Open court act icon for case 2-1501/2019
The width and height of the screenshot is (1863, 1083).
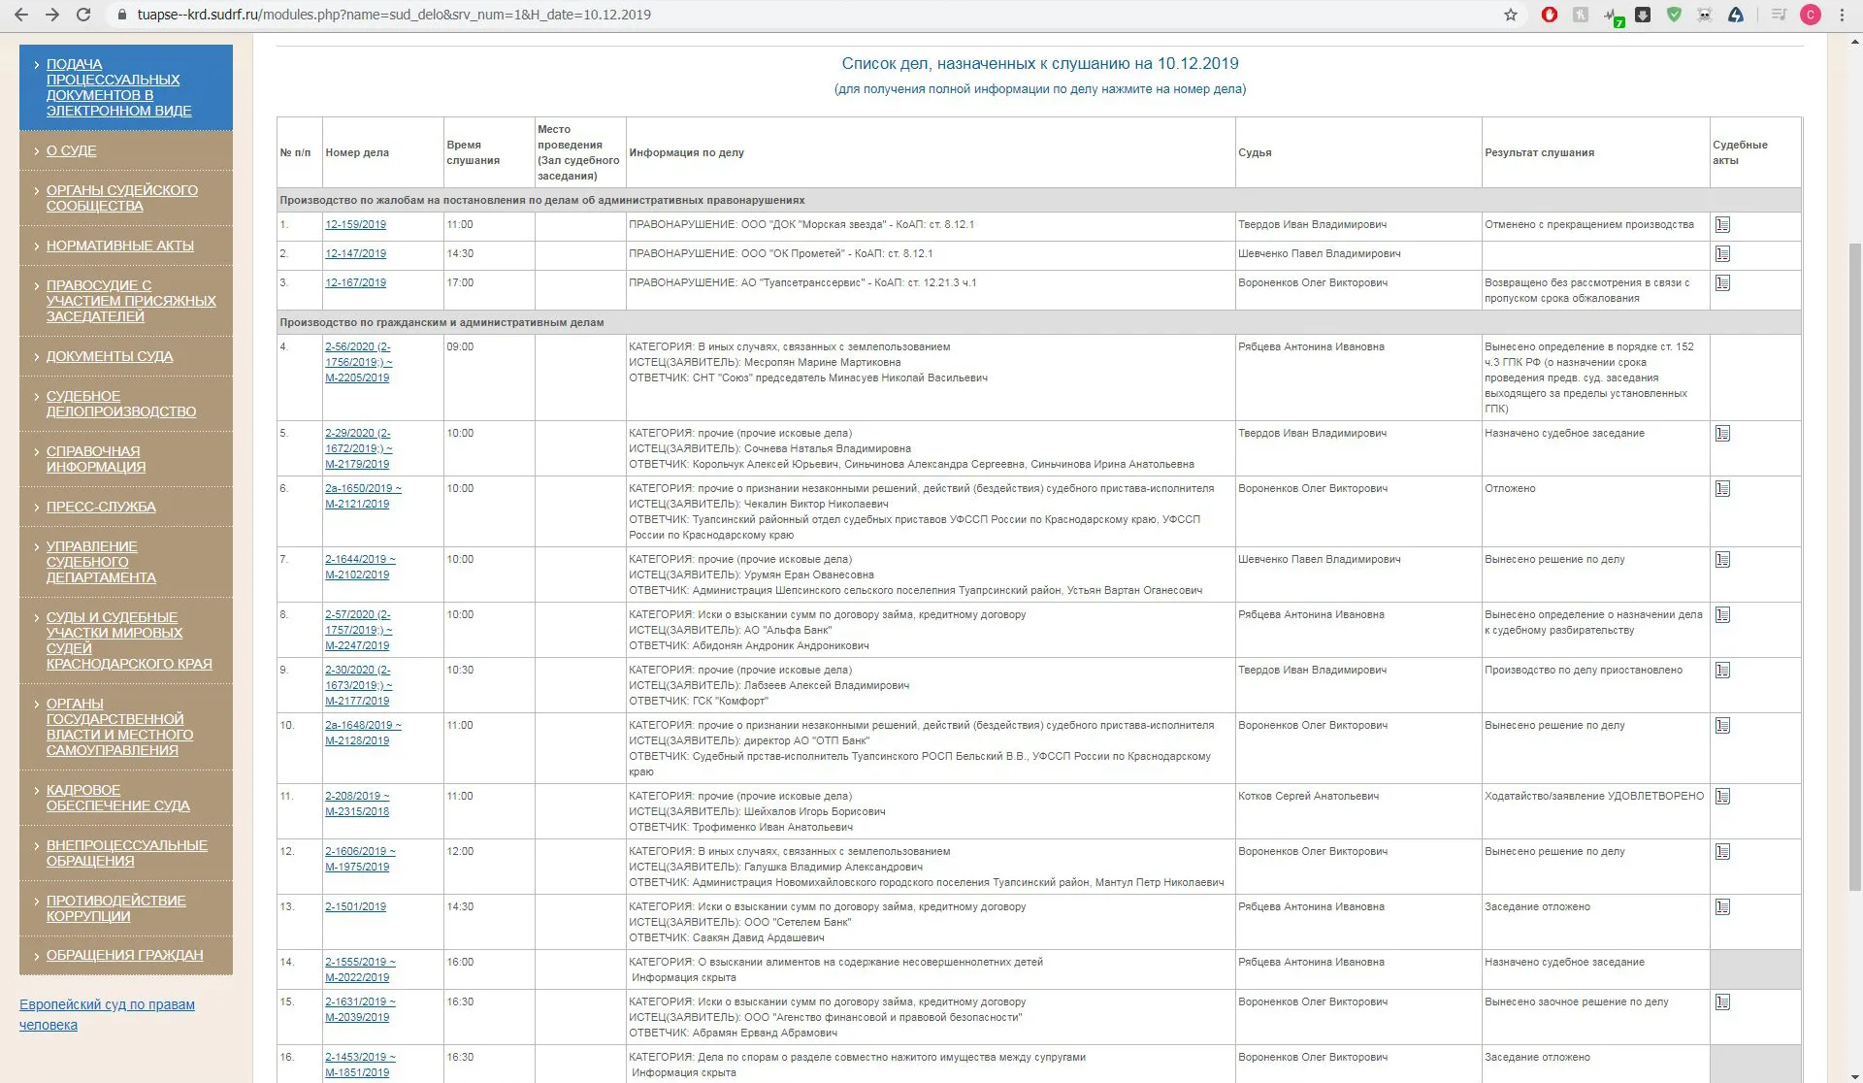(x=1722, y=907)
